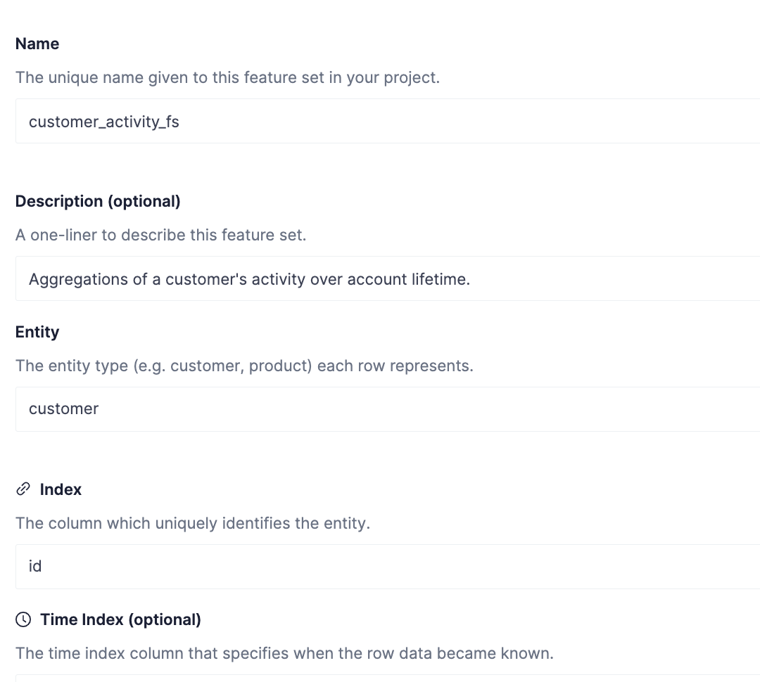Focus the Name field containing customer_activity_fs

(x=388, y=121)
